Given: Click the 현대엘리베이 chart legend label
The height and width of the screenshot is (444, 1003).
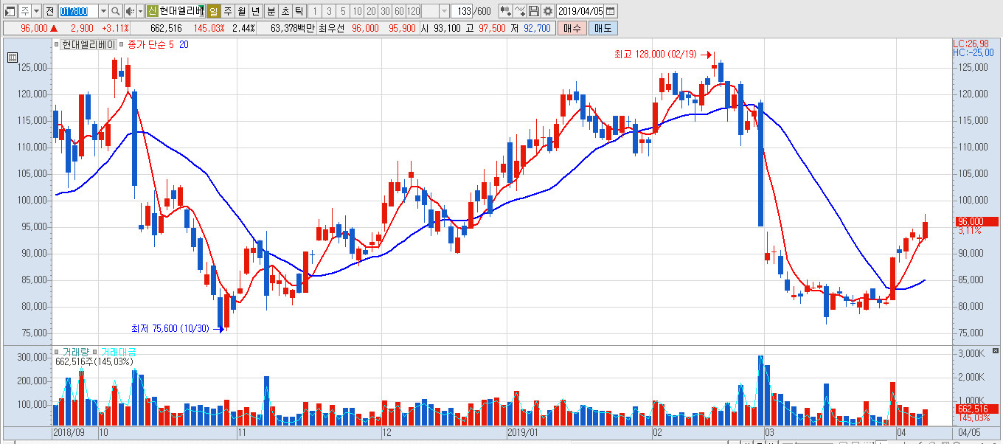Looking at the screenshot, I should click(88, 45).
